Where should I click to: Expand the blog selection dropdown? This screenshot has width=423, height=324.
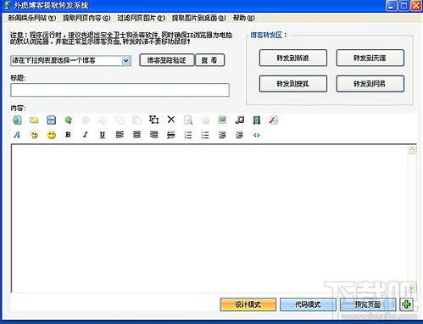click(x=126, y=60)
